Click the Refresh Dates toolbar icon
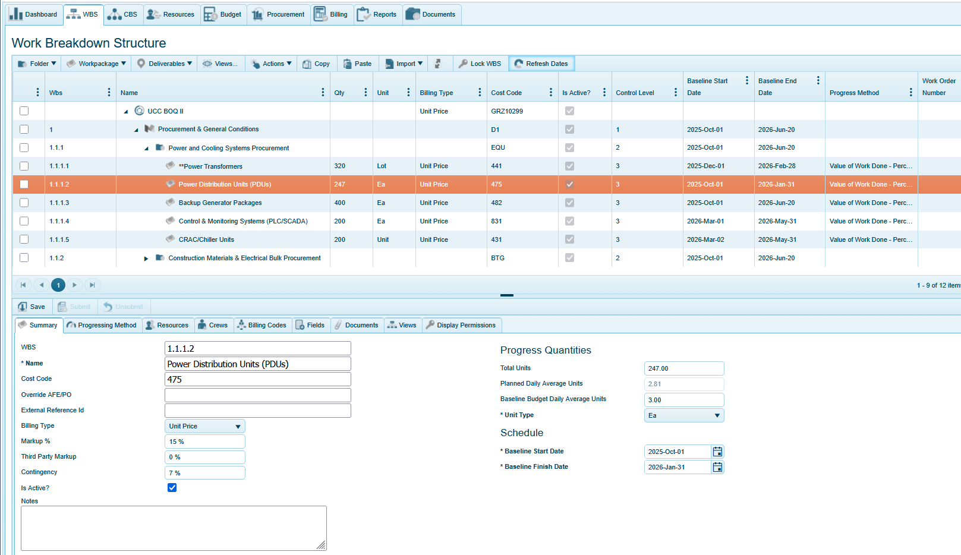 (519, 64)
